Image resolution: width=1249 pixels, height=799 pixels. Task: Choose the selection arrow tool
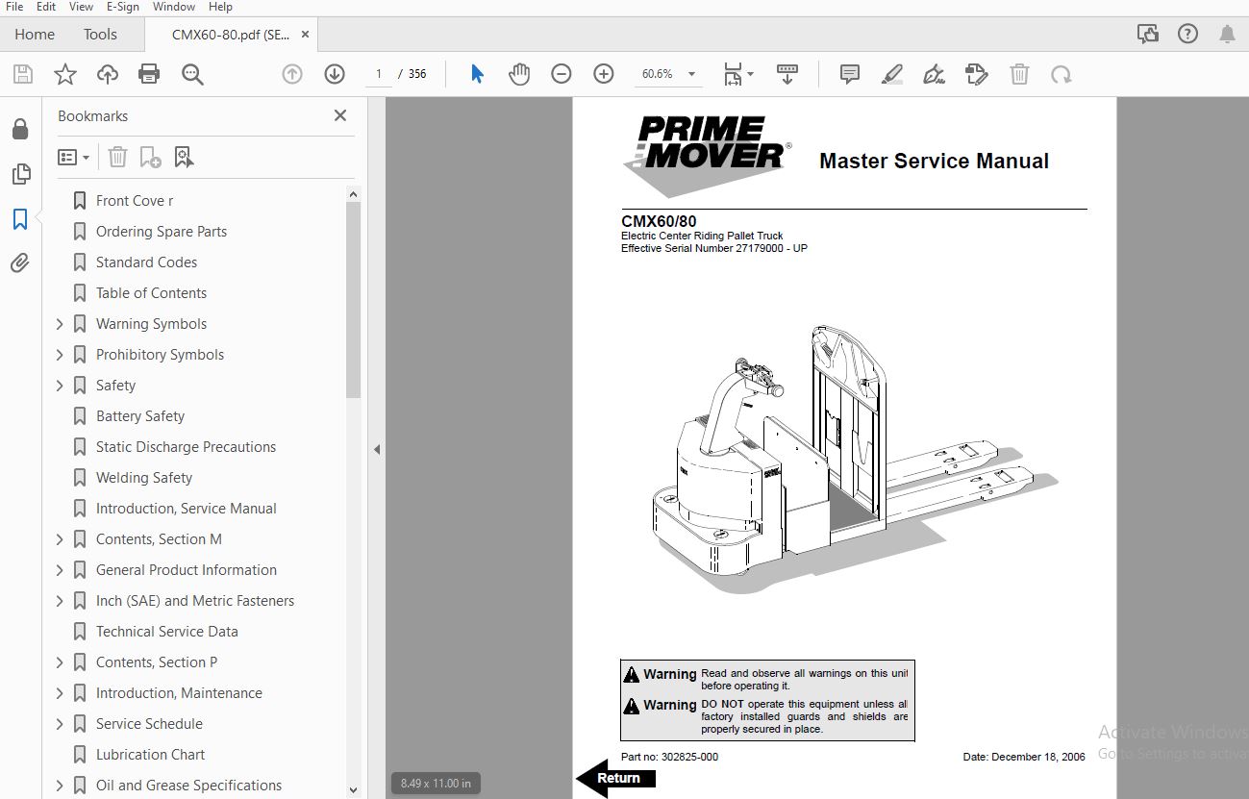pos(477,74)
